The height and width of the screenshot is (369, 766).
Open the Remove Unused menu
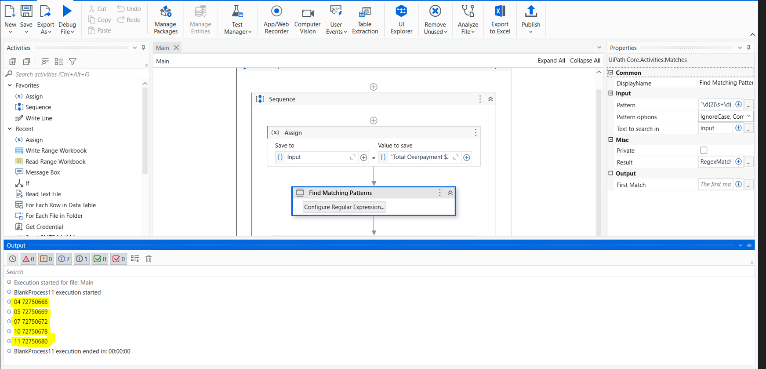click(435, 19)
